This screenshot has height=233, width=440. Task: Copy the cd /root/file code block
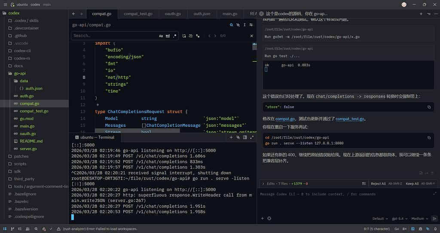[429, 137]
